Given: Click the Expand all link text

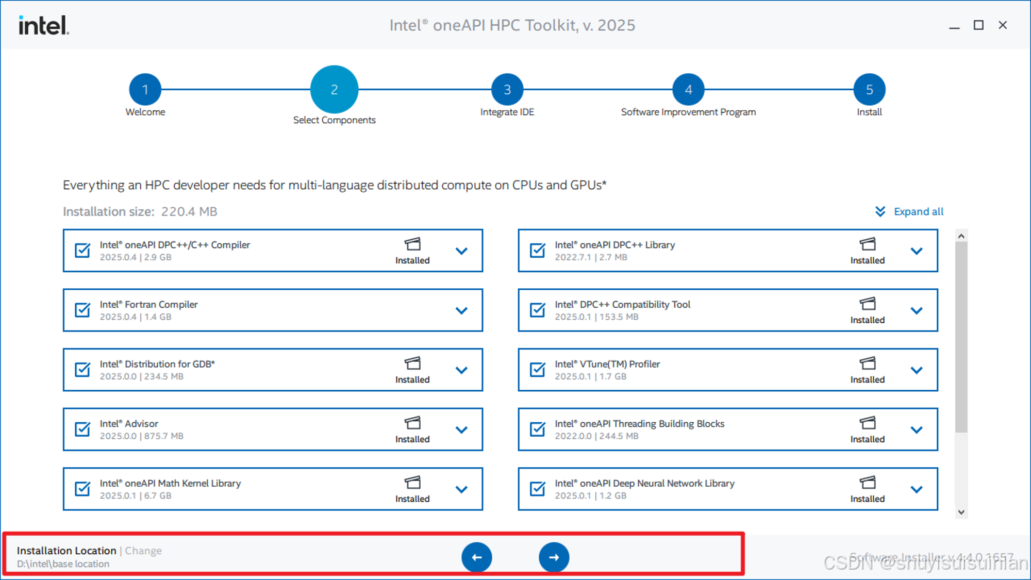Looking at the screenshot, I should 918,212.
